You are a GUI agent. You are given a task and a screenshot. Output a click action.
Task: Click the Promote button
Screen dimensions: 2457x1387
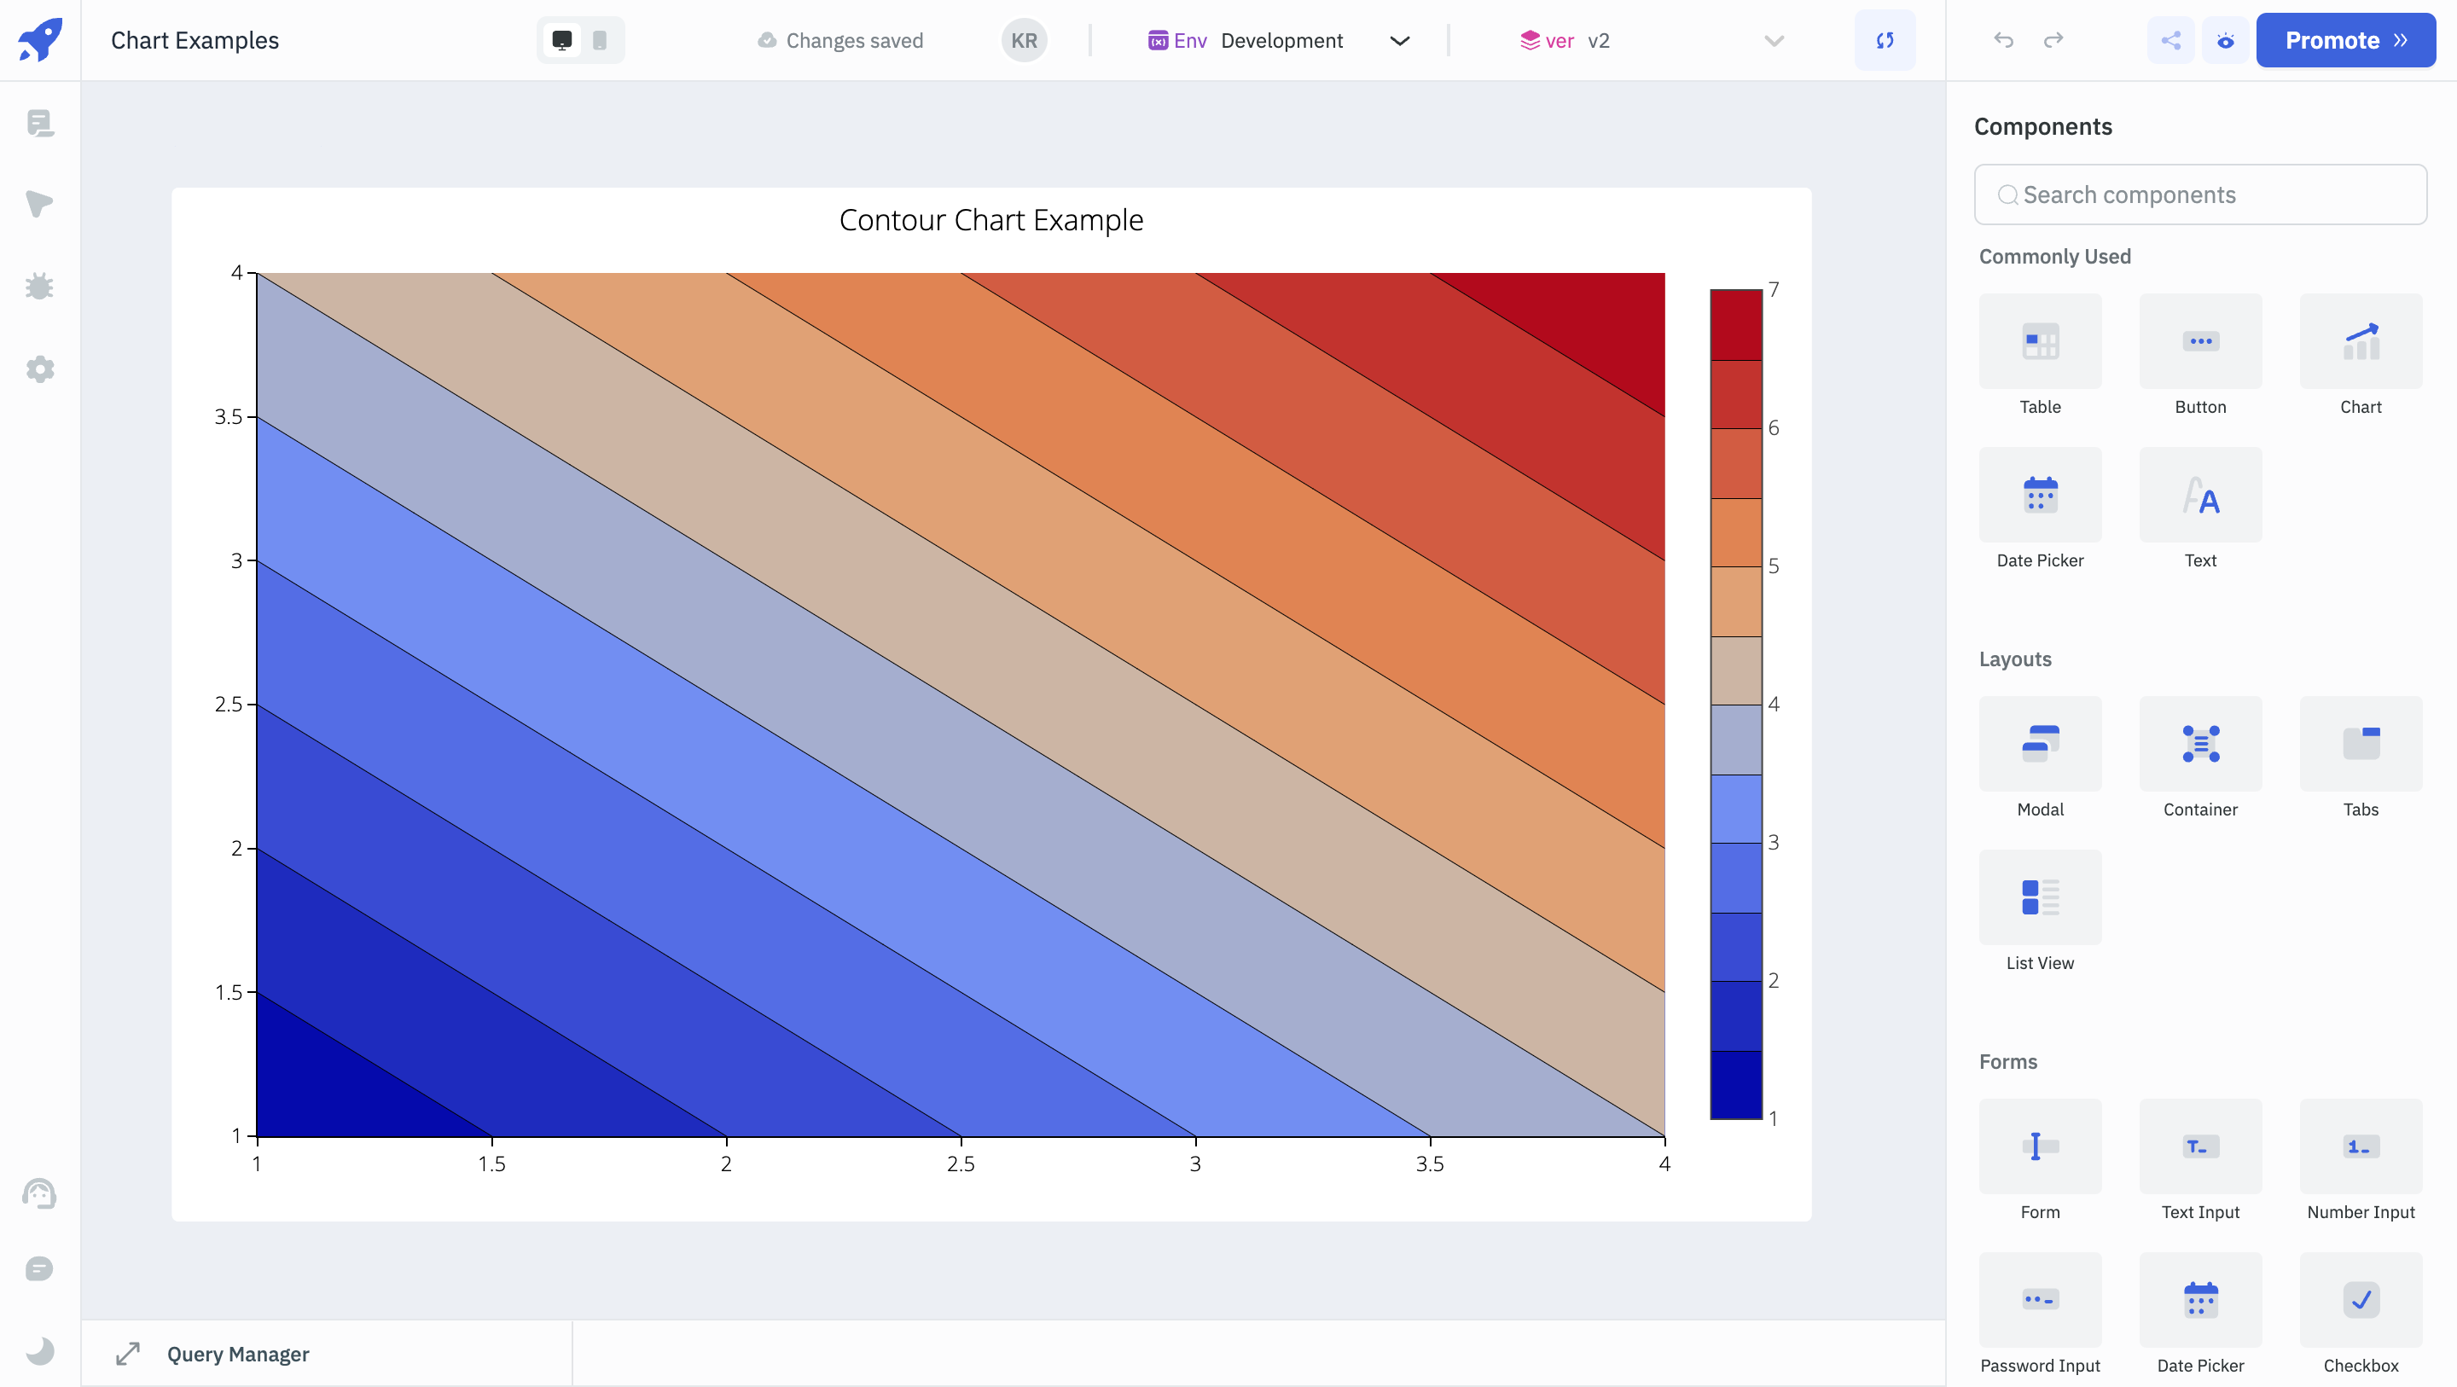(2344, 40)
